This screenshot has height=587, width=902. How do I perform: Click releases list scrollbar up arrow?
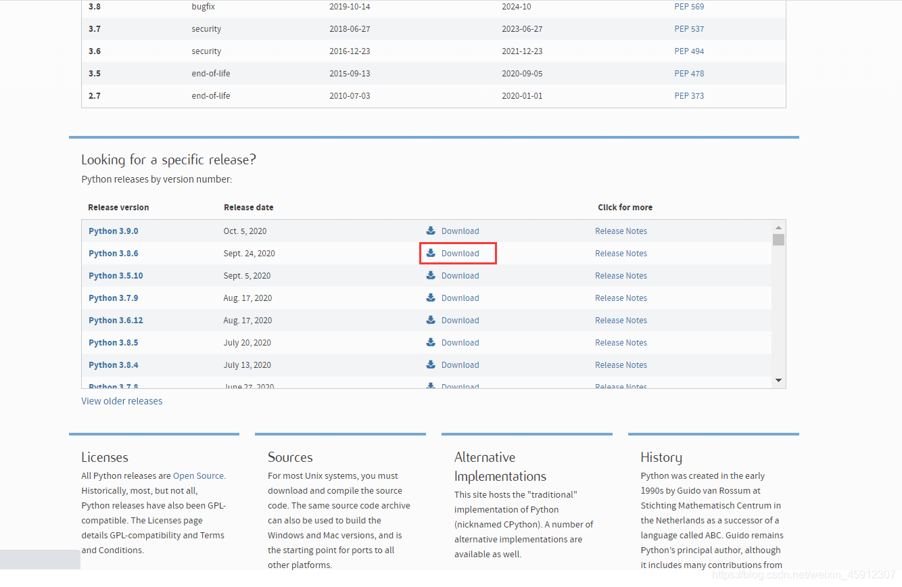(x=778, y=227)
